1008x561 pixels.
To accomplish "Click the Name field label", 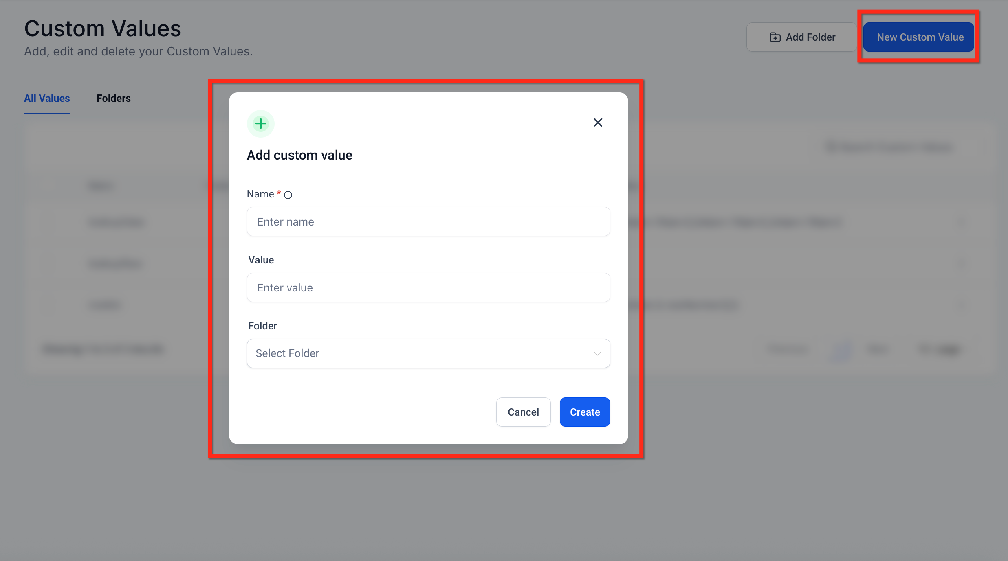I will [260, 194].
